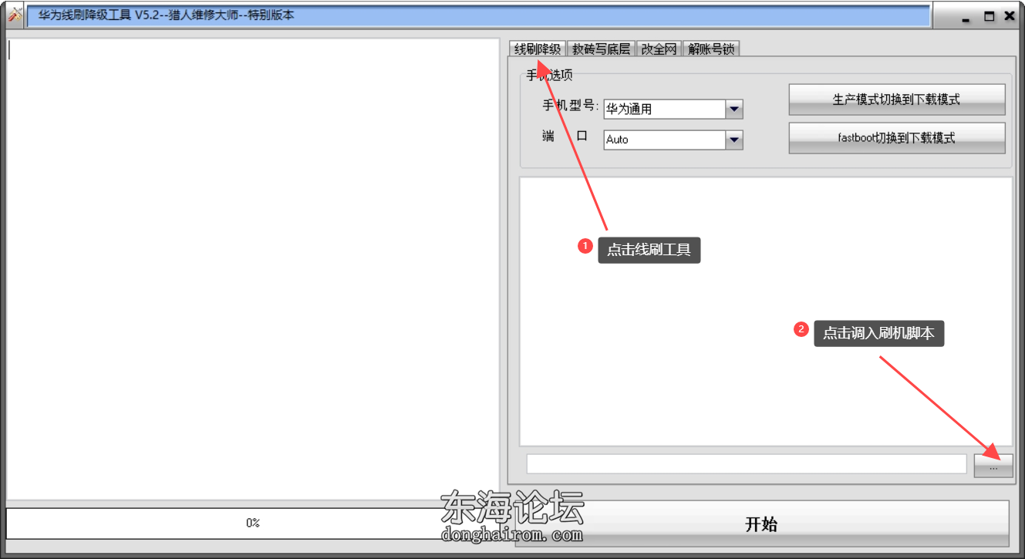Close the window
Viewport: 1025px width, 559px height.
pos(1009,15)
